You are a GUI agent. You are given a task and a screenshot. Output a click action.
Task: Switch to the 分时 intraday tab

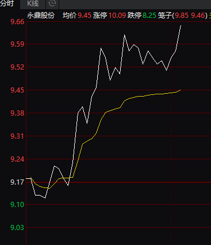[x=7, y=4]
